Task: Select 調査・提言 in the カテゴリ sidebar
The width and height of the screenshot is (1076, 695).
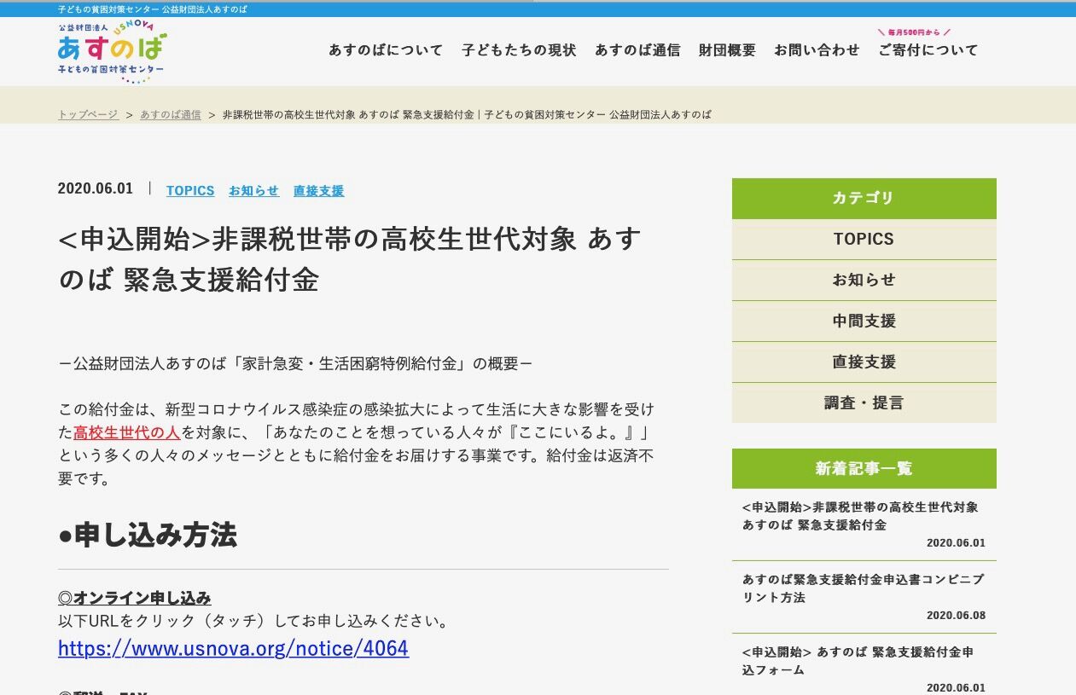Action: [x=864, y=403]
